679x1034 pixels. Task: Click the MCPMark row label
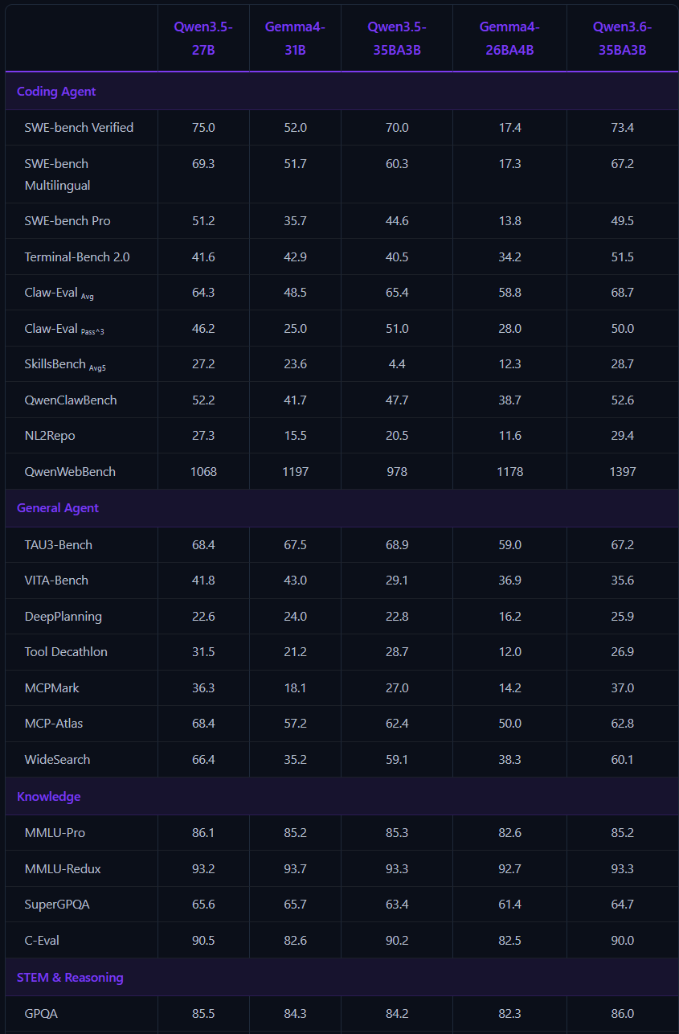point(52,688)
